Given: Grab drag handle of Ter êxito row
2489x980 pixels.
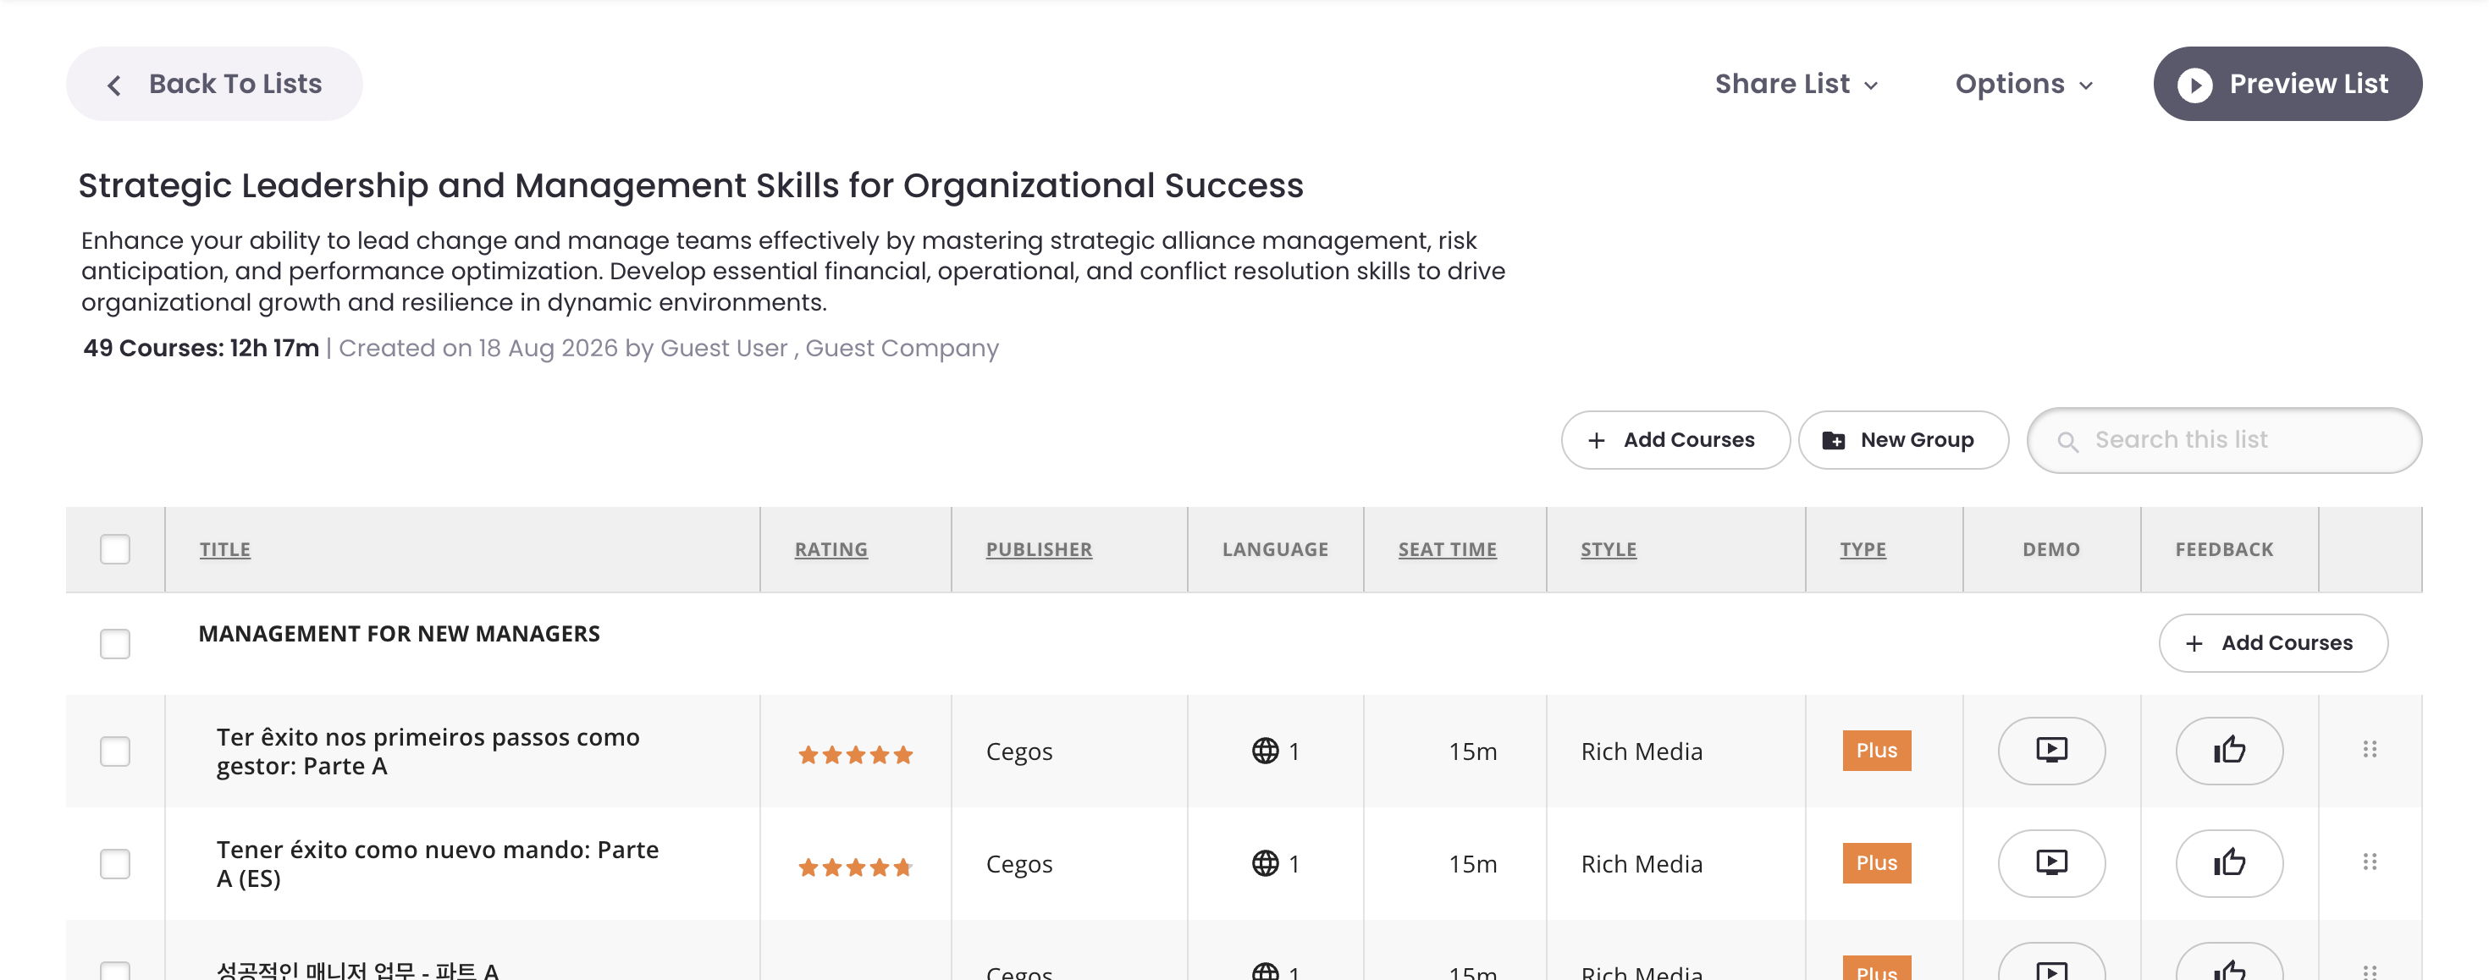Looking at the screenshot, I should pyautogui.click(x=2369, y=749).
